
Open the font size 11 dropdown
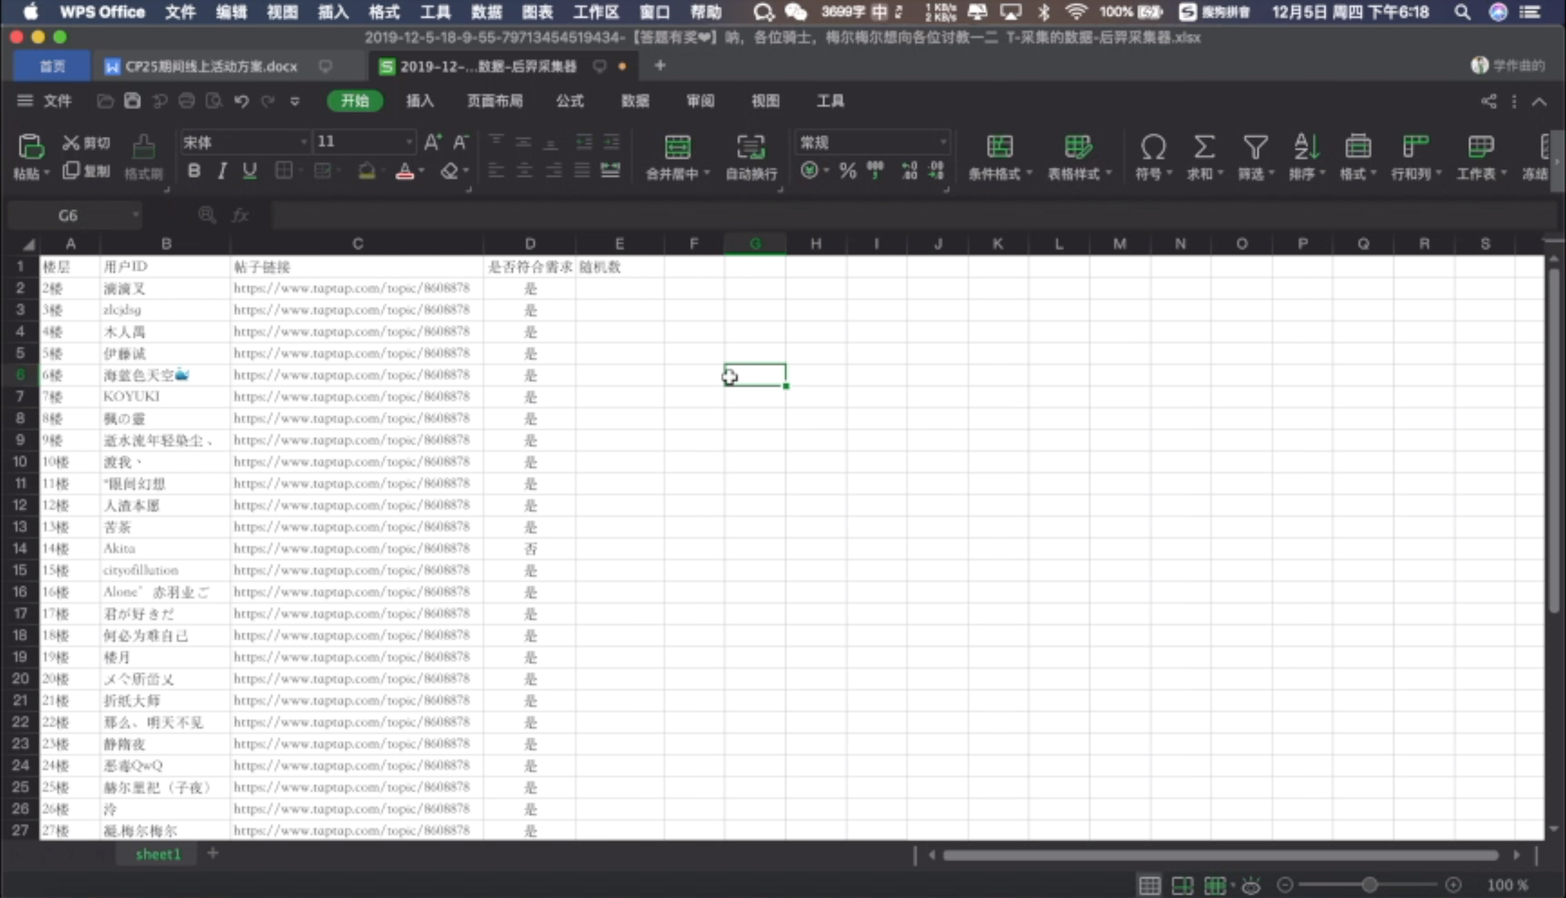(408, 142)
